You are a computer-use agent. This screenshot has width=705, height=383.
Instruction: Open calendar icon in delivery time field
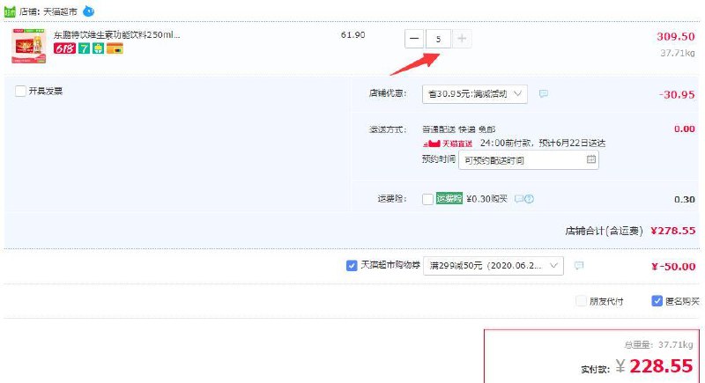(x=590, y=159)
